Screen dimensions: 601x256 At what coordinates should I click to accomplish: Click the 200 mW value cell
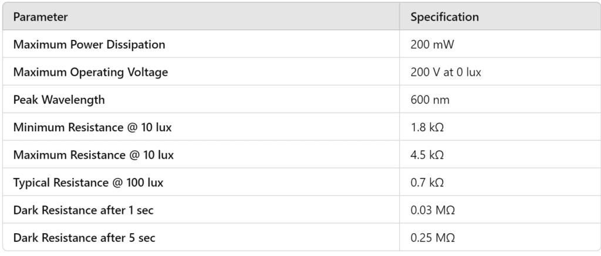433,45
